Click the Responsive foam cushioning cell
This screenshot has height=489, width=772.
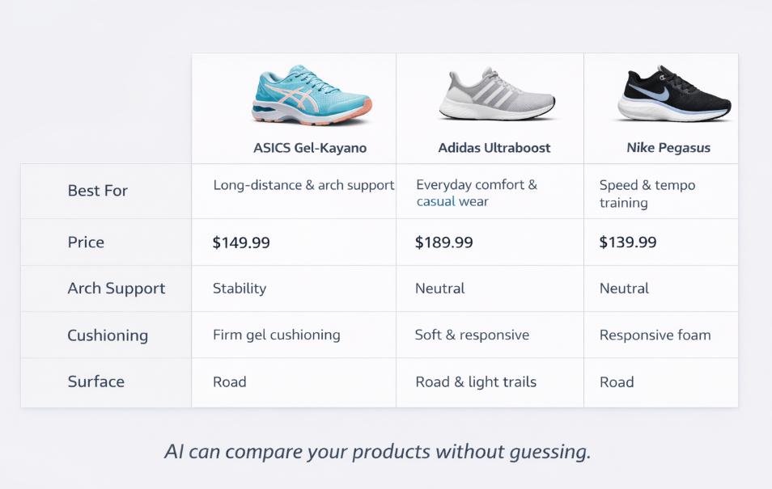655,335
